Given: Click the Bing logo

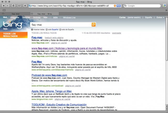Looking at the screenshot, I should point(13,25).
